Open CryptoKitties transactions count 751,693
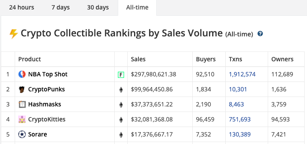This screenshot has width=307, height=144. (240, 119)
